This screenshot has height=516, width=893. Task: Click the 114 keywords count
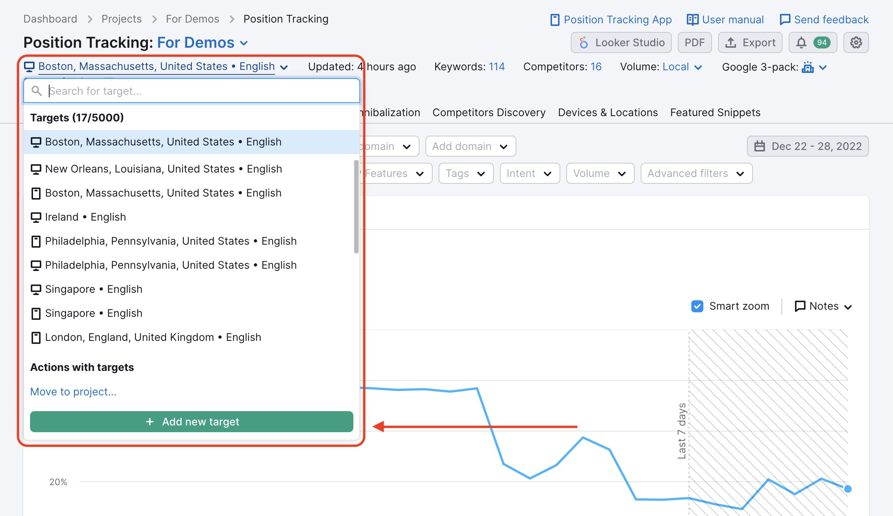click(x=496, y=67)
